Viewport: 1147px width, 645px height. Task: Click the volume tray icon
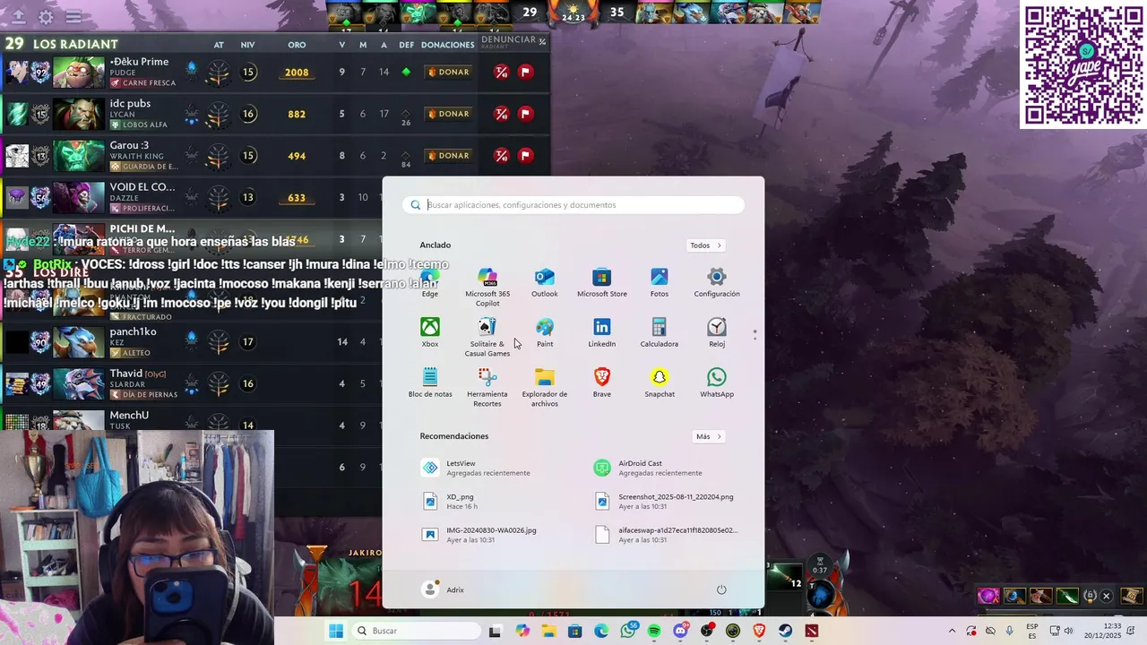[1069, 631]
